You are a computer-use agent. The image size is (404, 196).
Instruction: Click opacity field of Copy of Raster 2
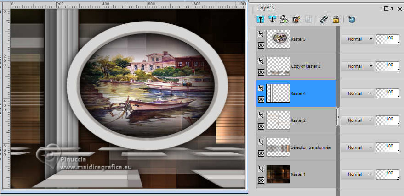[x=387, y=66]
